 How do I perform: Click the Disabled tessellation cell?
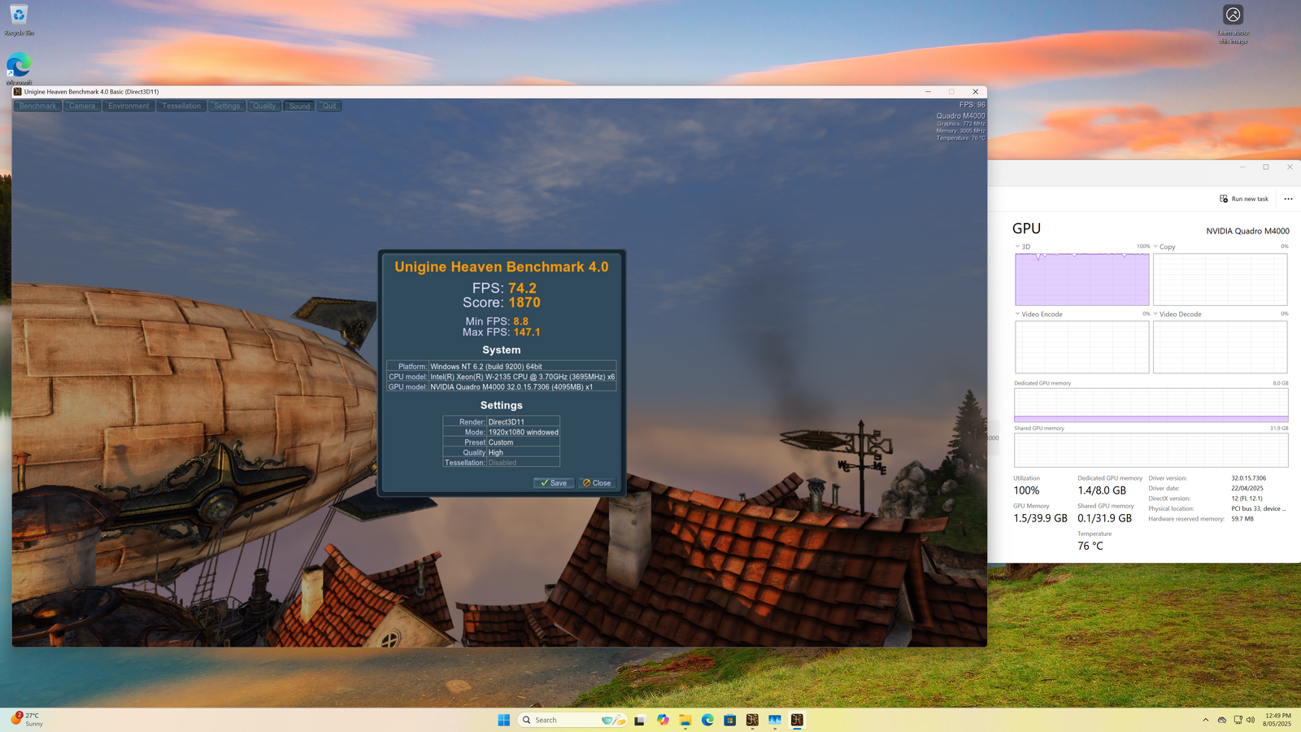[x=523, y=463]
